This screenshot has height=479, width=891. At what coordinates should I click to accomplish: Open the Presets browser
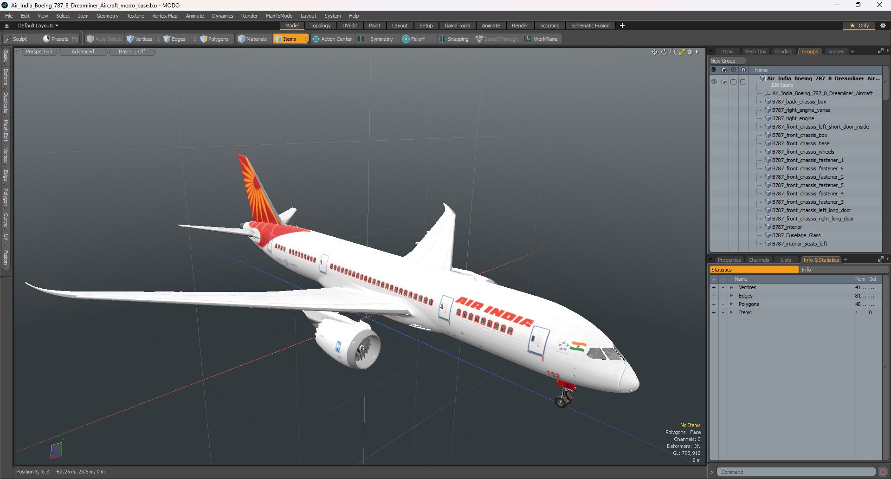[x=60, y=39]
